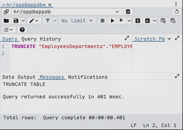Switch to the Data Output tab
Screen dimensions: 183x130
pyautogui.click(x=19, y=77)
